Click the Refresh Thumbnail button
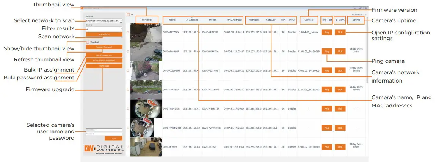The height and width of the screenshot is (162, 436). pyautogui.click(x=104, y=47)
